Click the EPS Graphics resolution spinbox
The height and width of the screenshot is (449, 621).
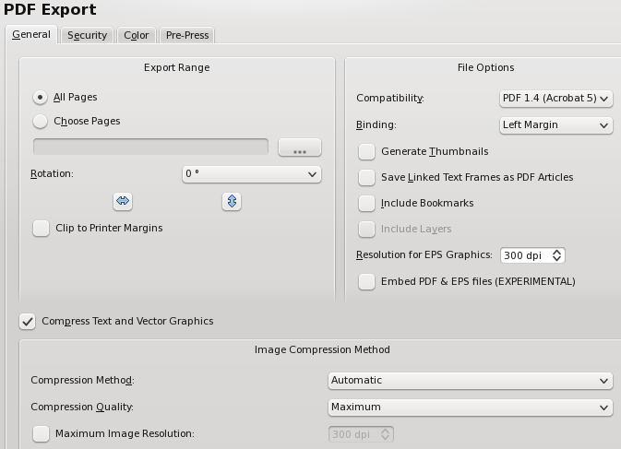click(526, 255)
